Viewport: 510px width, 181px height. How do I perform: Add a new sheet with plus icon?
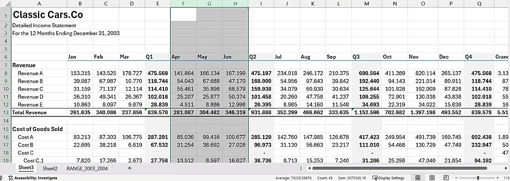[129, 168]
